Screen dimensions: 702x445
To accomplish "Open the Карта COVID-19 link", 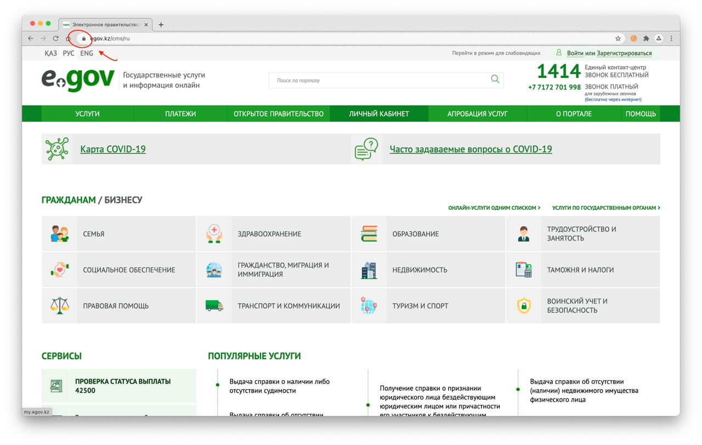I will tap(113, 149).
